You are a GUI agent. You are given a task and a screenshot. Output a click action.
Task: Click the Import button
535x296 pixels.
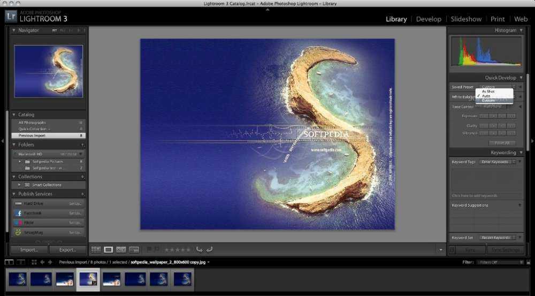[x=29, y=250]
